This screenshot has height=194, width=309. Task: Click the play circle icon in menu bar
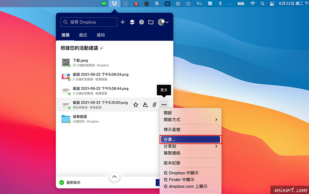tap(178, 4)
